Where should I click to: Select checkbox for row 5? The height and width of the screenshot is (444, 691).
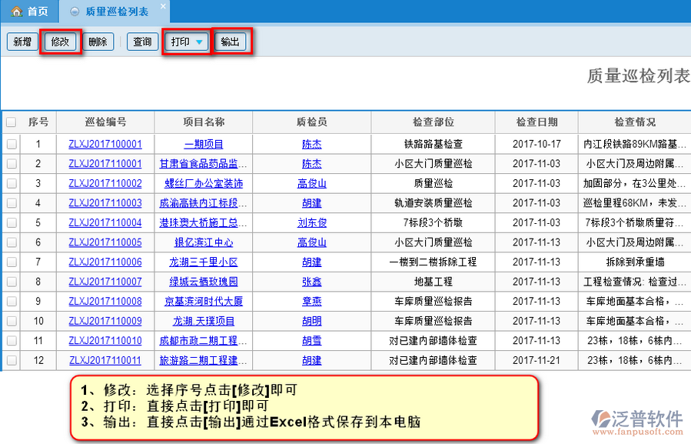tap(11, 222)
